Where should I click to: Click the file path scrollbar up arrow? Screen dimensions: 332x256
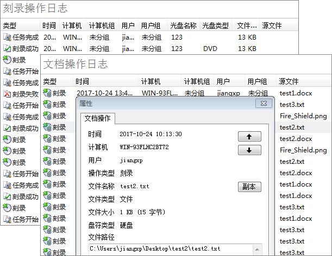tap(257, 249)
